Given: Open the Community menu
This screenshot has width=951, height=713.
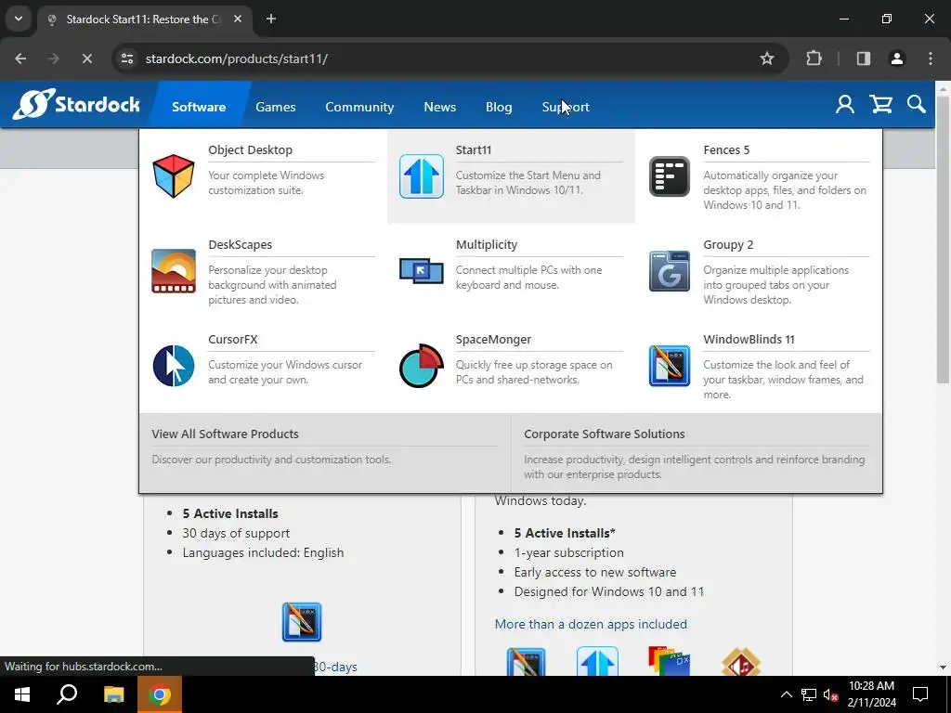Looking at the screenshot, I should click(x=359, y=107).
